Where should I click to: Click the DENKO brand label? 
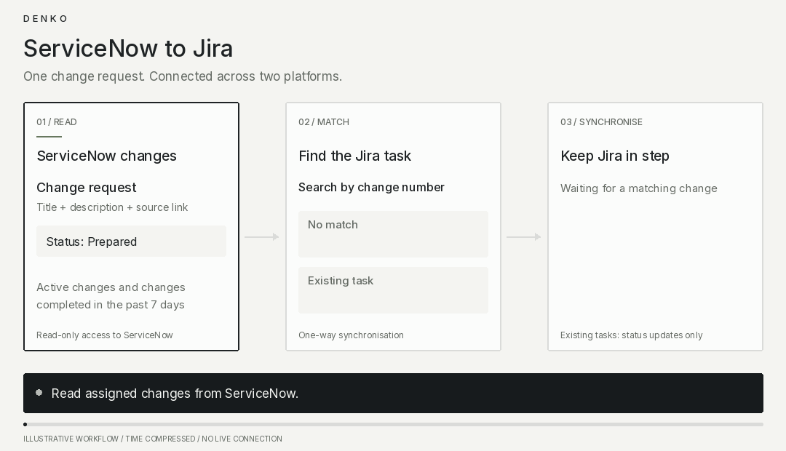coord(45,18)
